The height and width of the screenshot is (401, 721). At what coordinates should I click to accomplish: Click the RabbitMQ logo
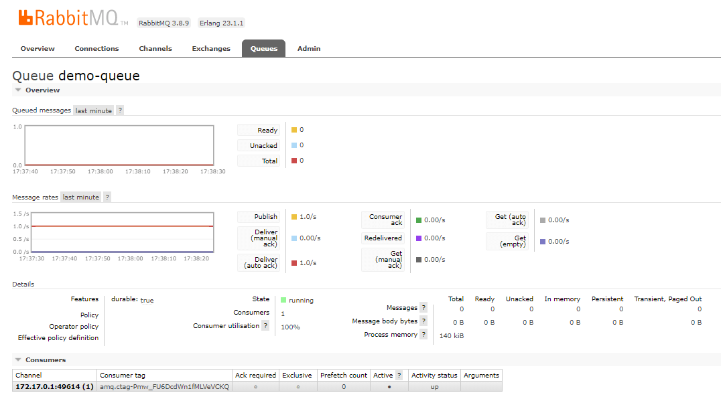pos(73,18)
